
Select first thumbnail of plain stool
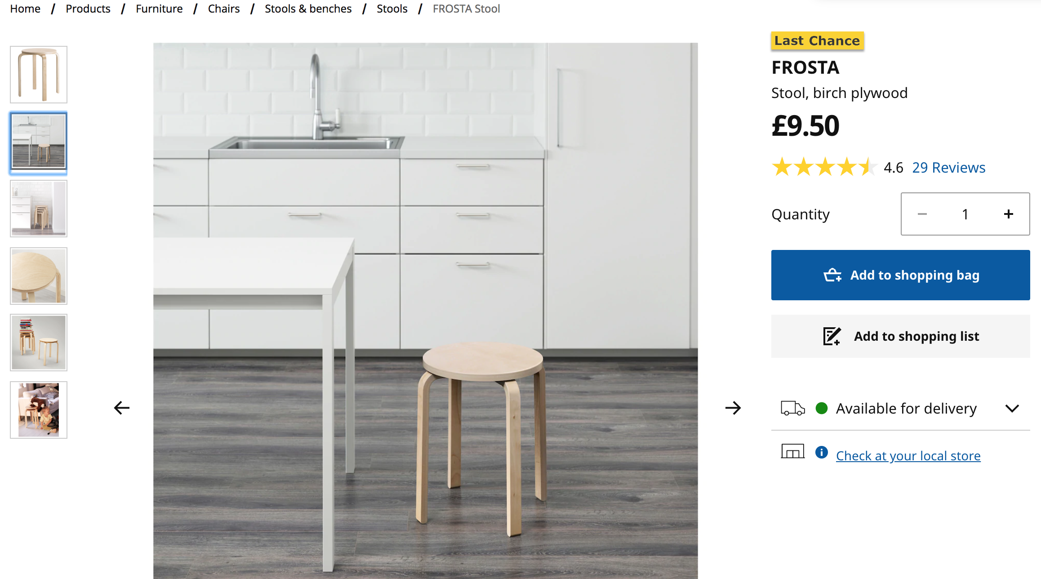[39, 75]
